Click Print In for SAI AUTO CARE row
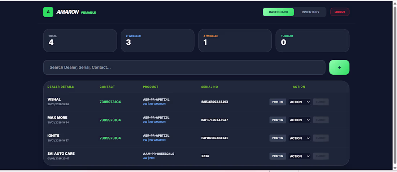The height and width of the screenshot is (172, 397). 278,156
